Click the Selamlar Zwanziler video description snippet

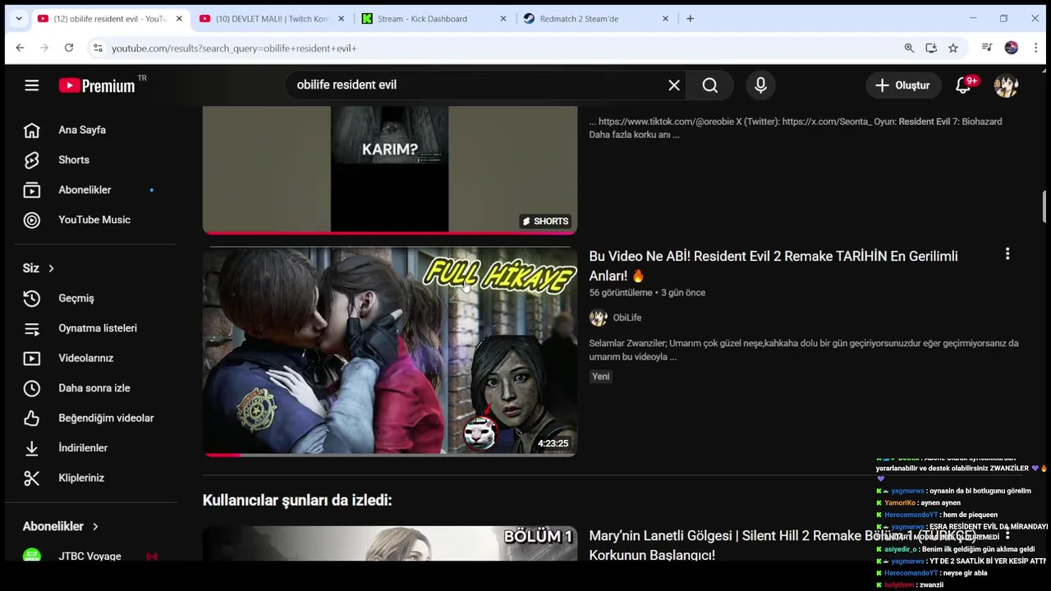tap(803, 350)
